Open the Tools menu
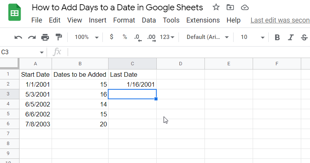Viewport: 310px width, 163px height. pyautogui.click(x=171, y=20)
